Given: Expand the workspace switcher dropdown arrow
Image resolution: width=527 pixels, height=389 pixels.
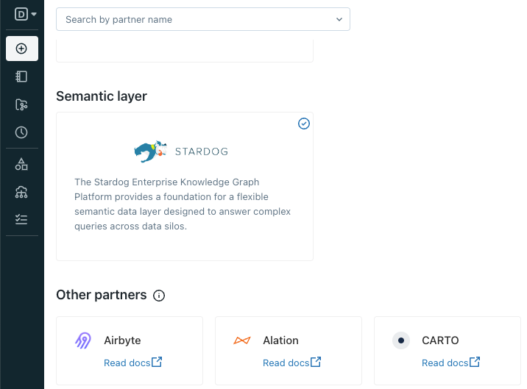Looking at the screenshot, I should pos(34,14).
